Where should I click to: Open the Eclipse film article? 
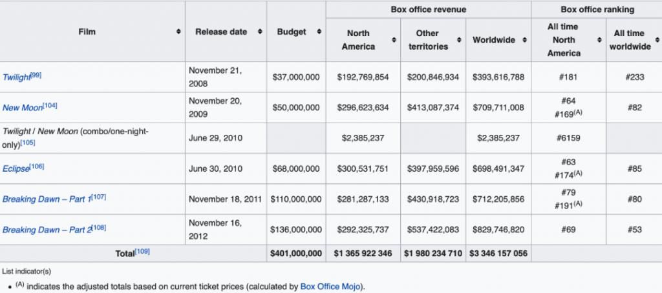[16, 169]
